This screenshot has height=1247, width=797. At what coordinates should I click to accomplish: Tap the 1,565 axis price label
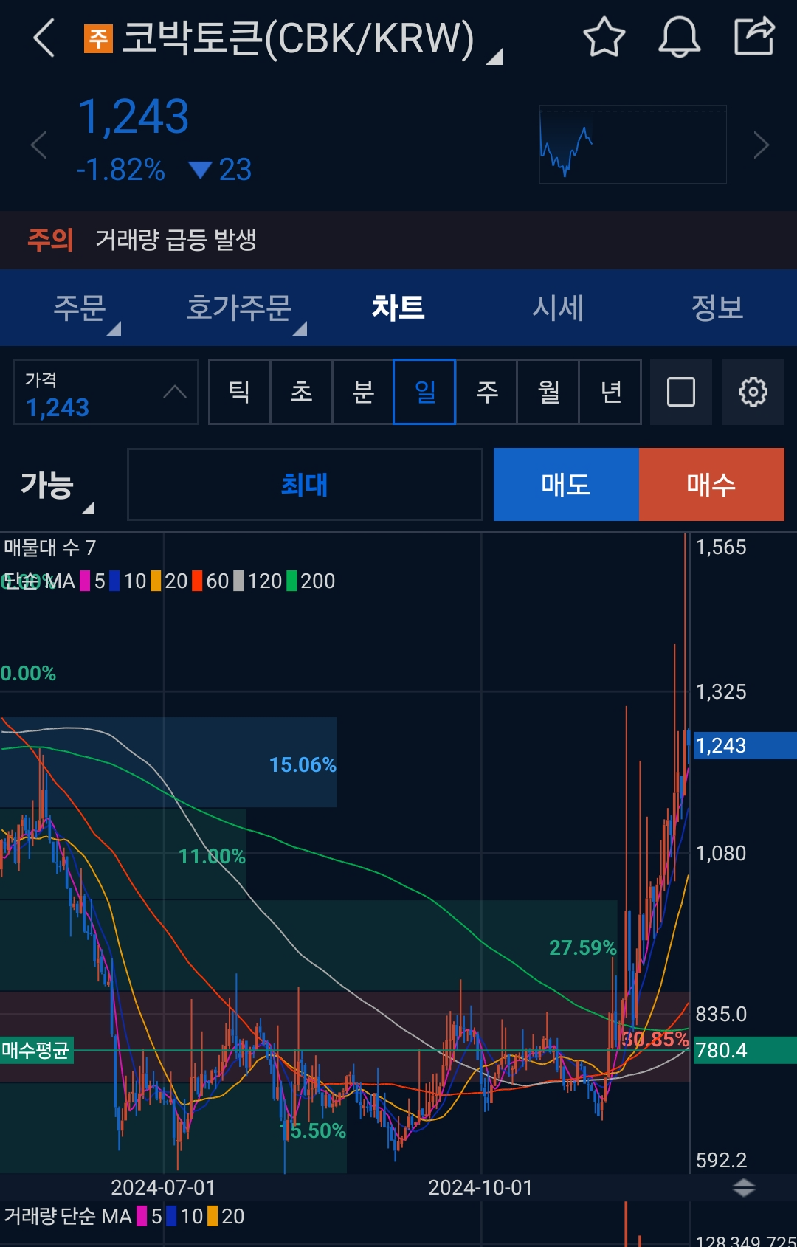point(721,547)
